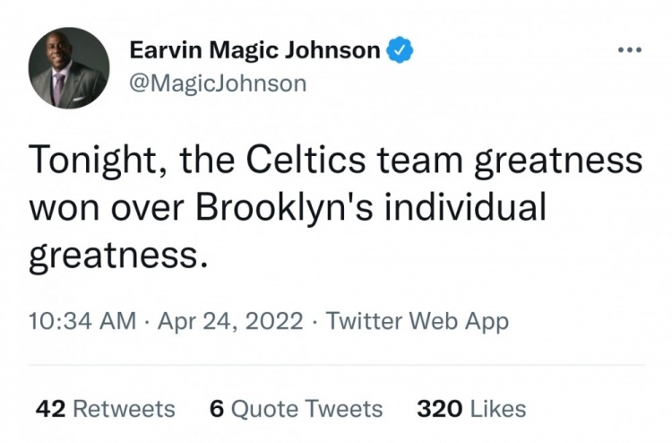Show the Likes label list
672x443 pixels.
click(498, 408)
